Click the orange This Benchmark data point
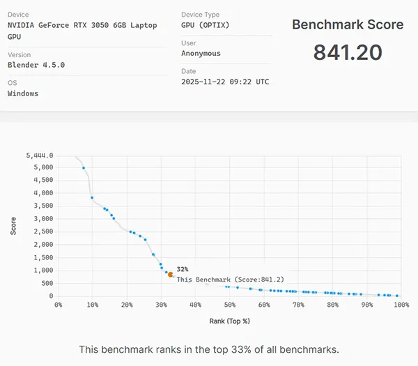Image resolution: width=418 pixels, height=366 pixels. click(x=170, y=275)
